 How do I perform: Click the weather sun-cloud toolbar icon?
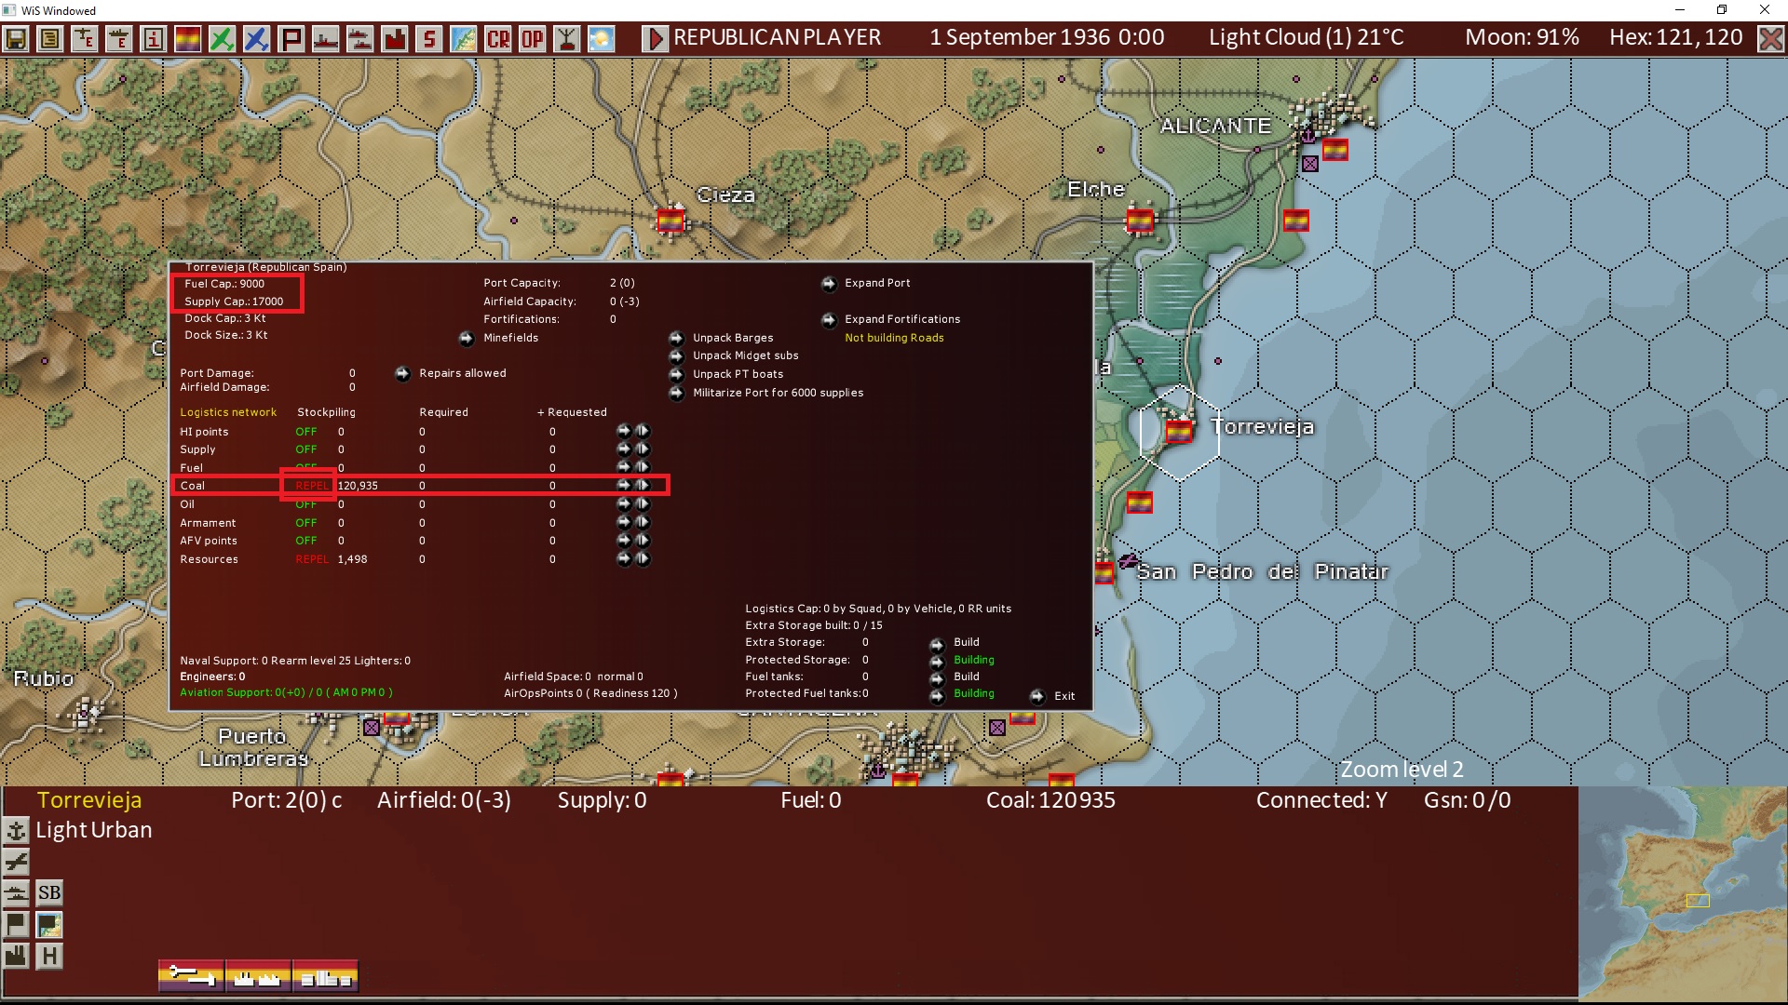click(602, 39)
